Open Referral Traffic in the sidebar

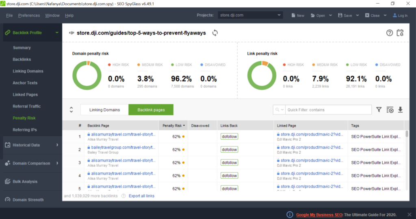coord(26,106)
